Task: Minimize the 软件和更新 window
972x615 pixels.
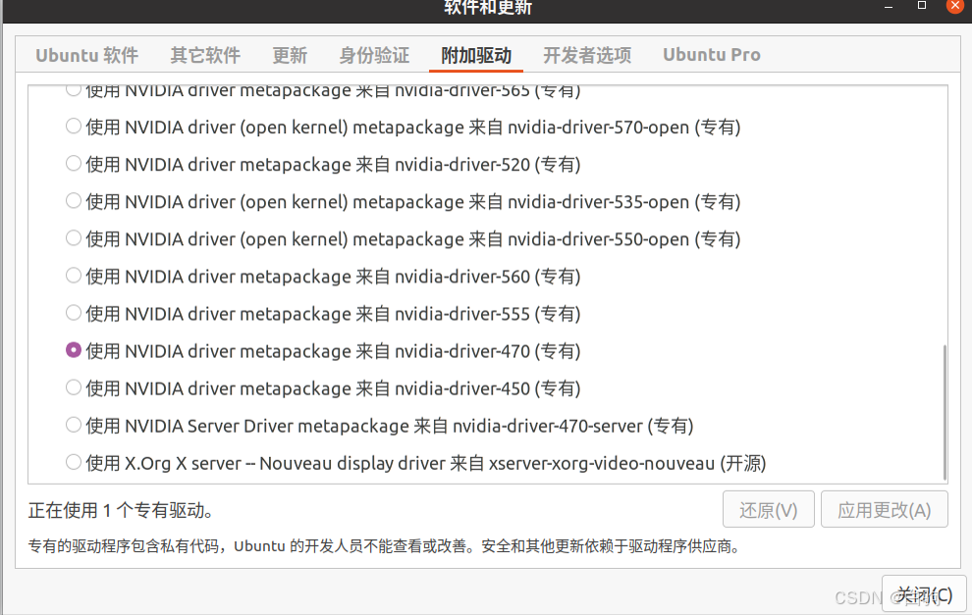Action: click(x=889, y=6)
